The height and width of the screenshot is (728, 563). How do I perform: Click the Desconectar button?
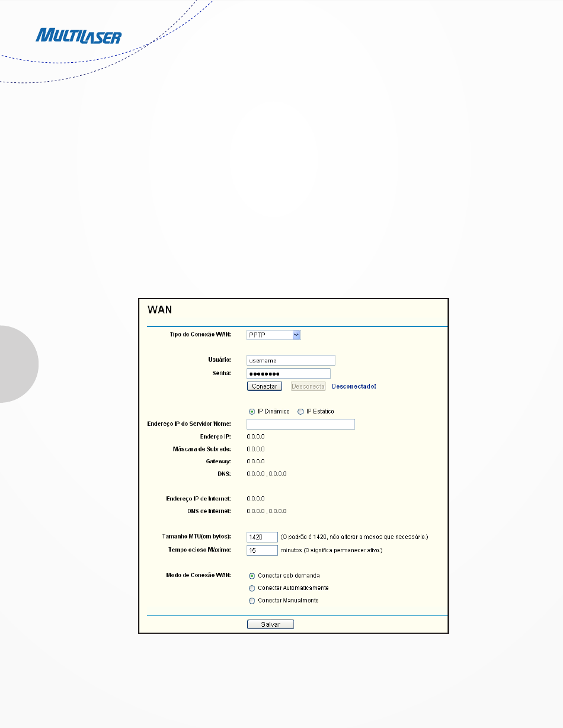tap(308, 386)
